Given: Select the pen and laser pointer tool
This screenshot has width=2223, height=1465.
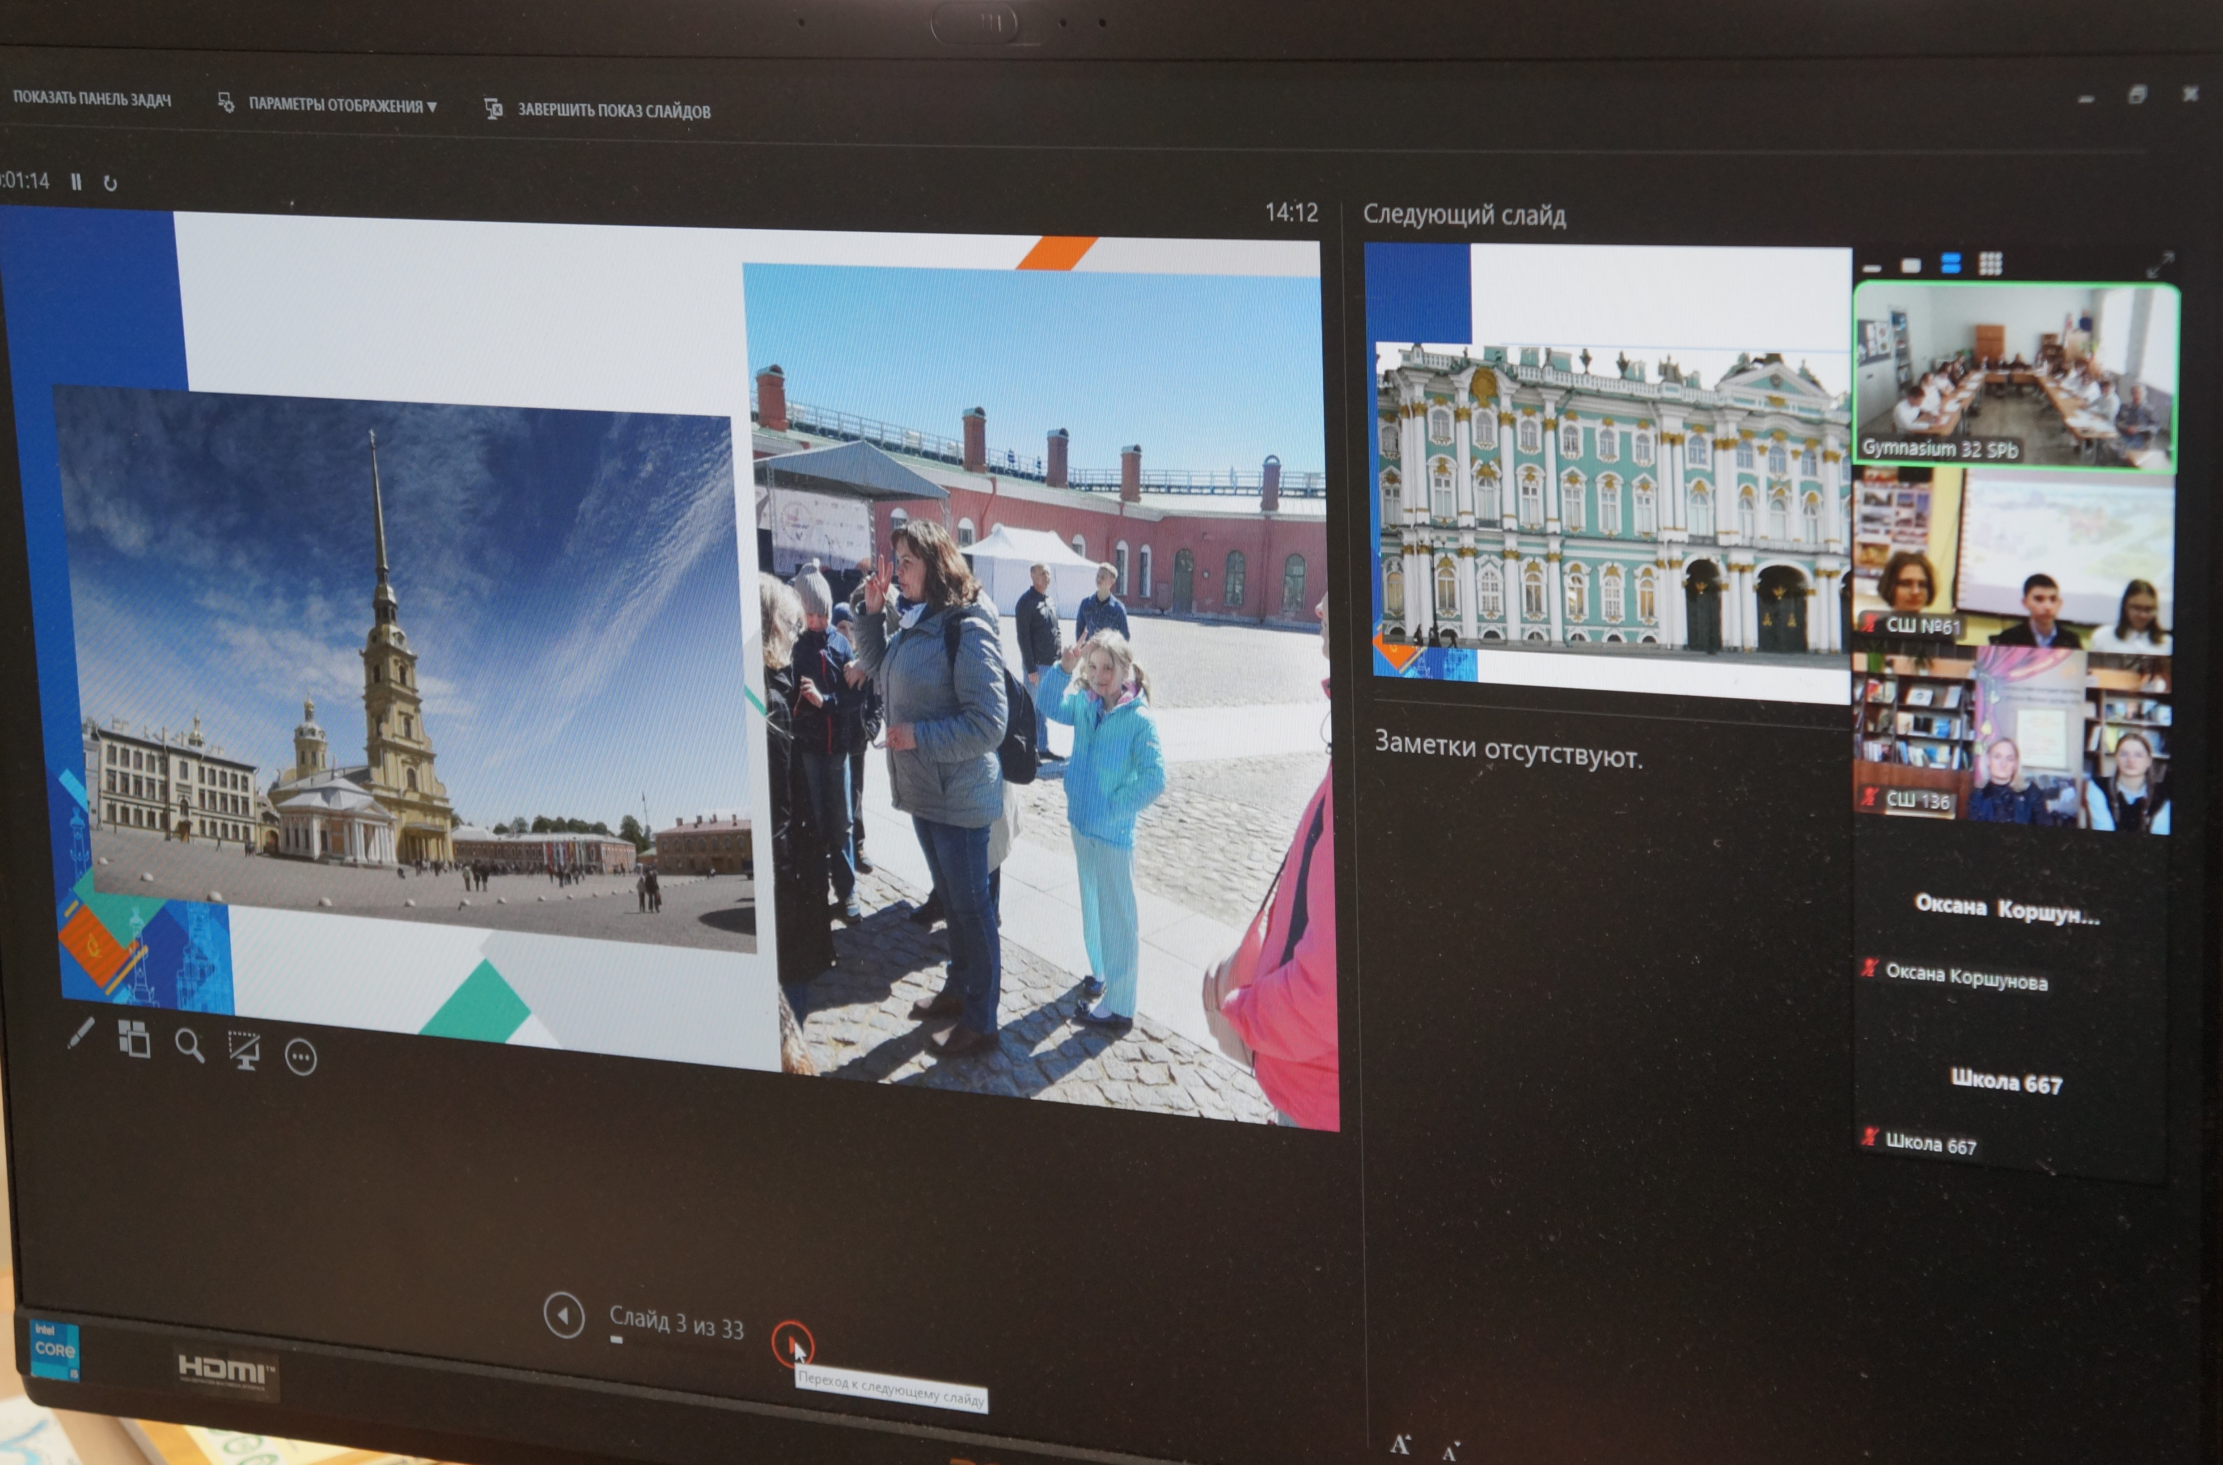Looking at the screenshot, I should tap(81, 1034).
